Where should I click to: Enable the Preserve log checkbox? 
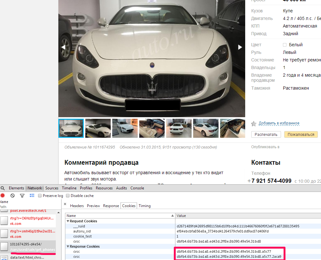[x=40, y=196]
